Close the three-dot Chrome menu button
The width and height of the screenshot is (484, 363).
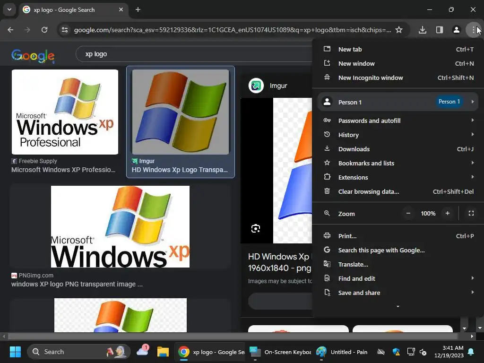pyautogui.click(x=473, y=30)
